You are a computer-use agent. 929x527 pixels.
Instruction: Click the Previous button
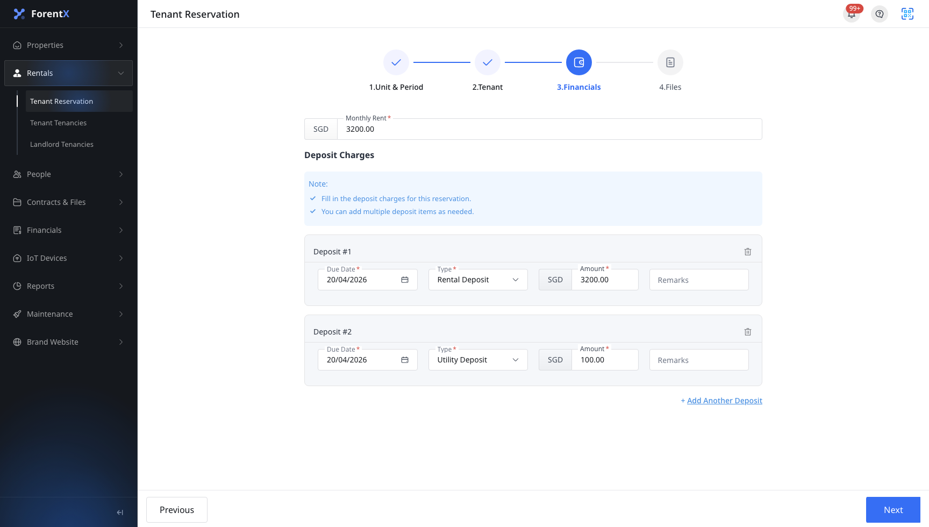[177, 510]
